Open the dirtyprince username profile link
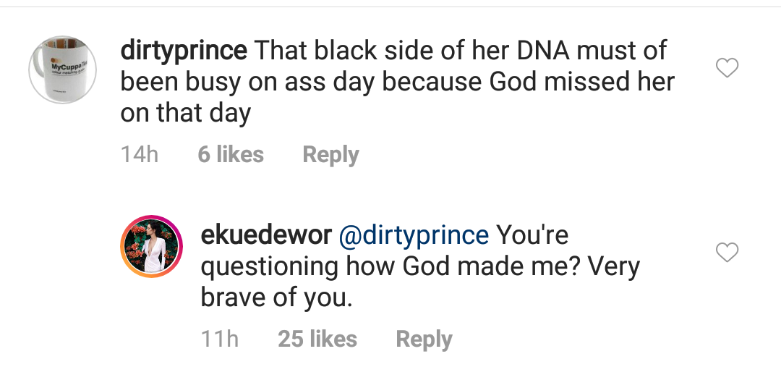This screenshot has width=781, height=367. coord(184,51)
